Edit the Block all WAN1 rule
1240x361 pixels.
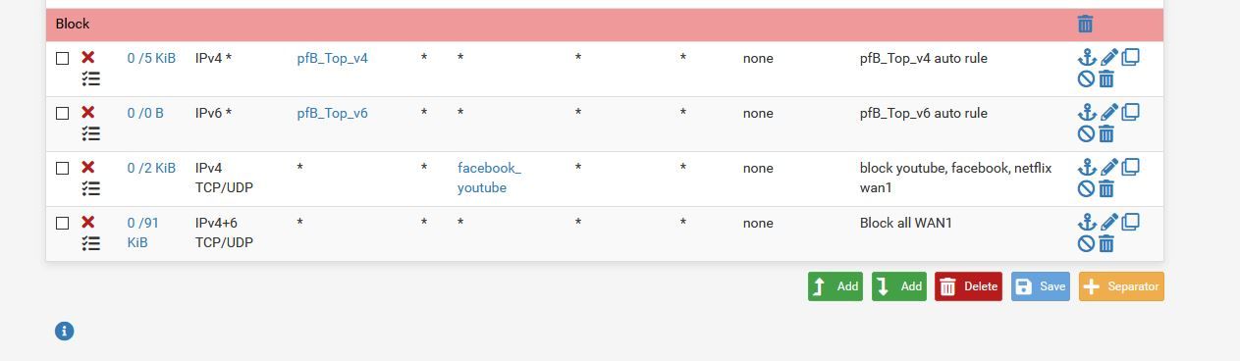coord(1108,222)
